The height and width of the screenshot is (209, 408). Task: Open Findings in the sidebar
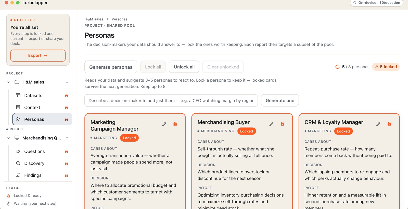click(42, 175)
